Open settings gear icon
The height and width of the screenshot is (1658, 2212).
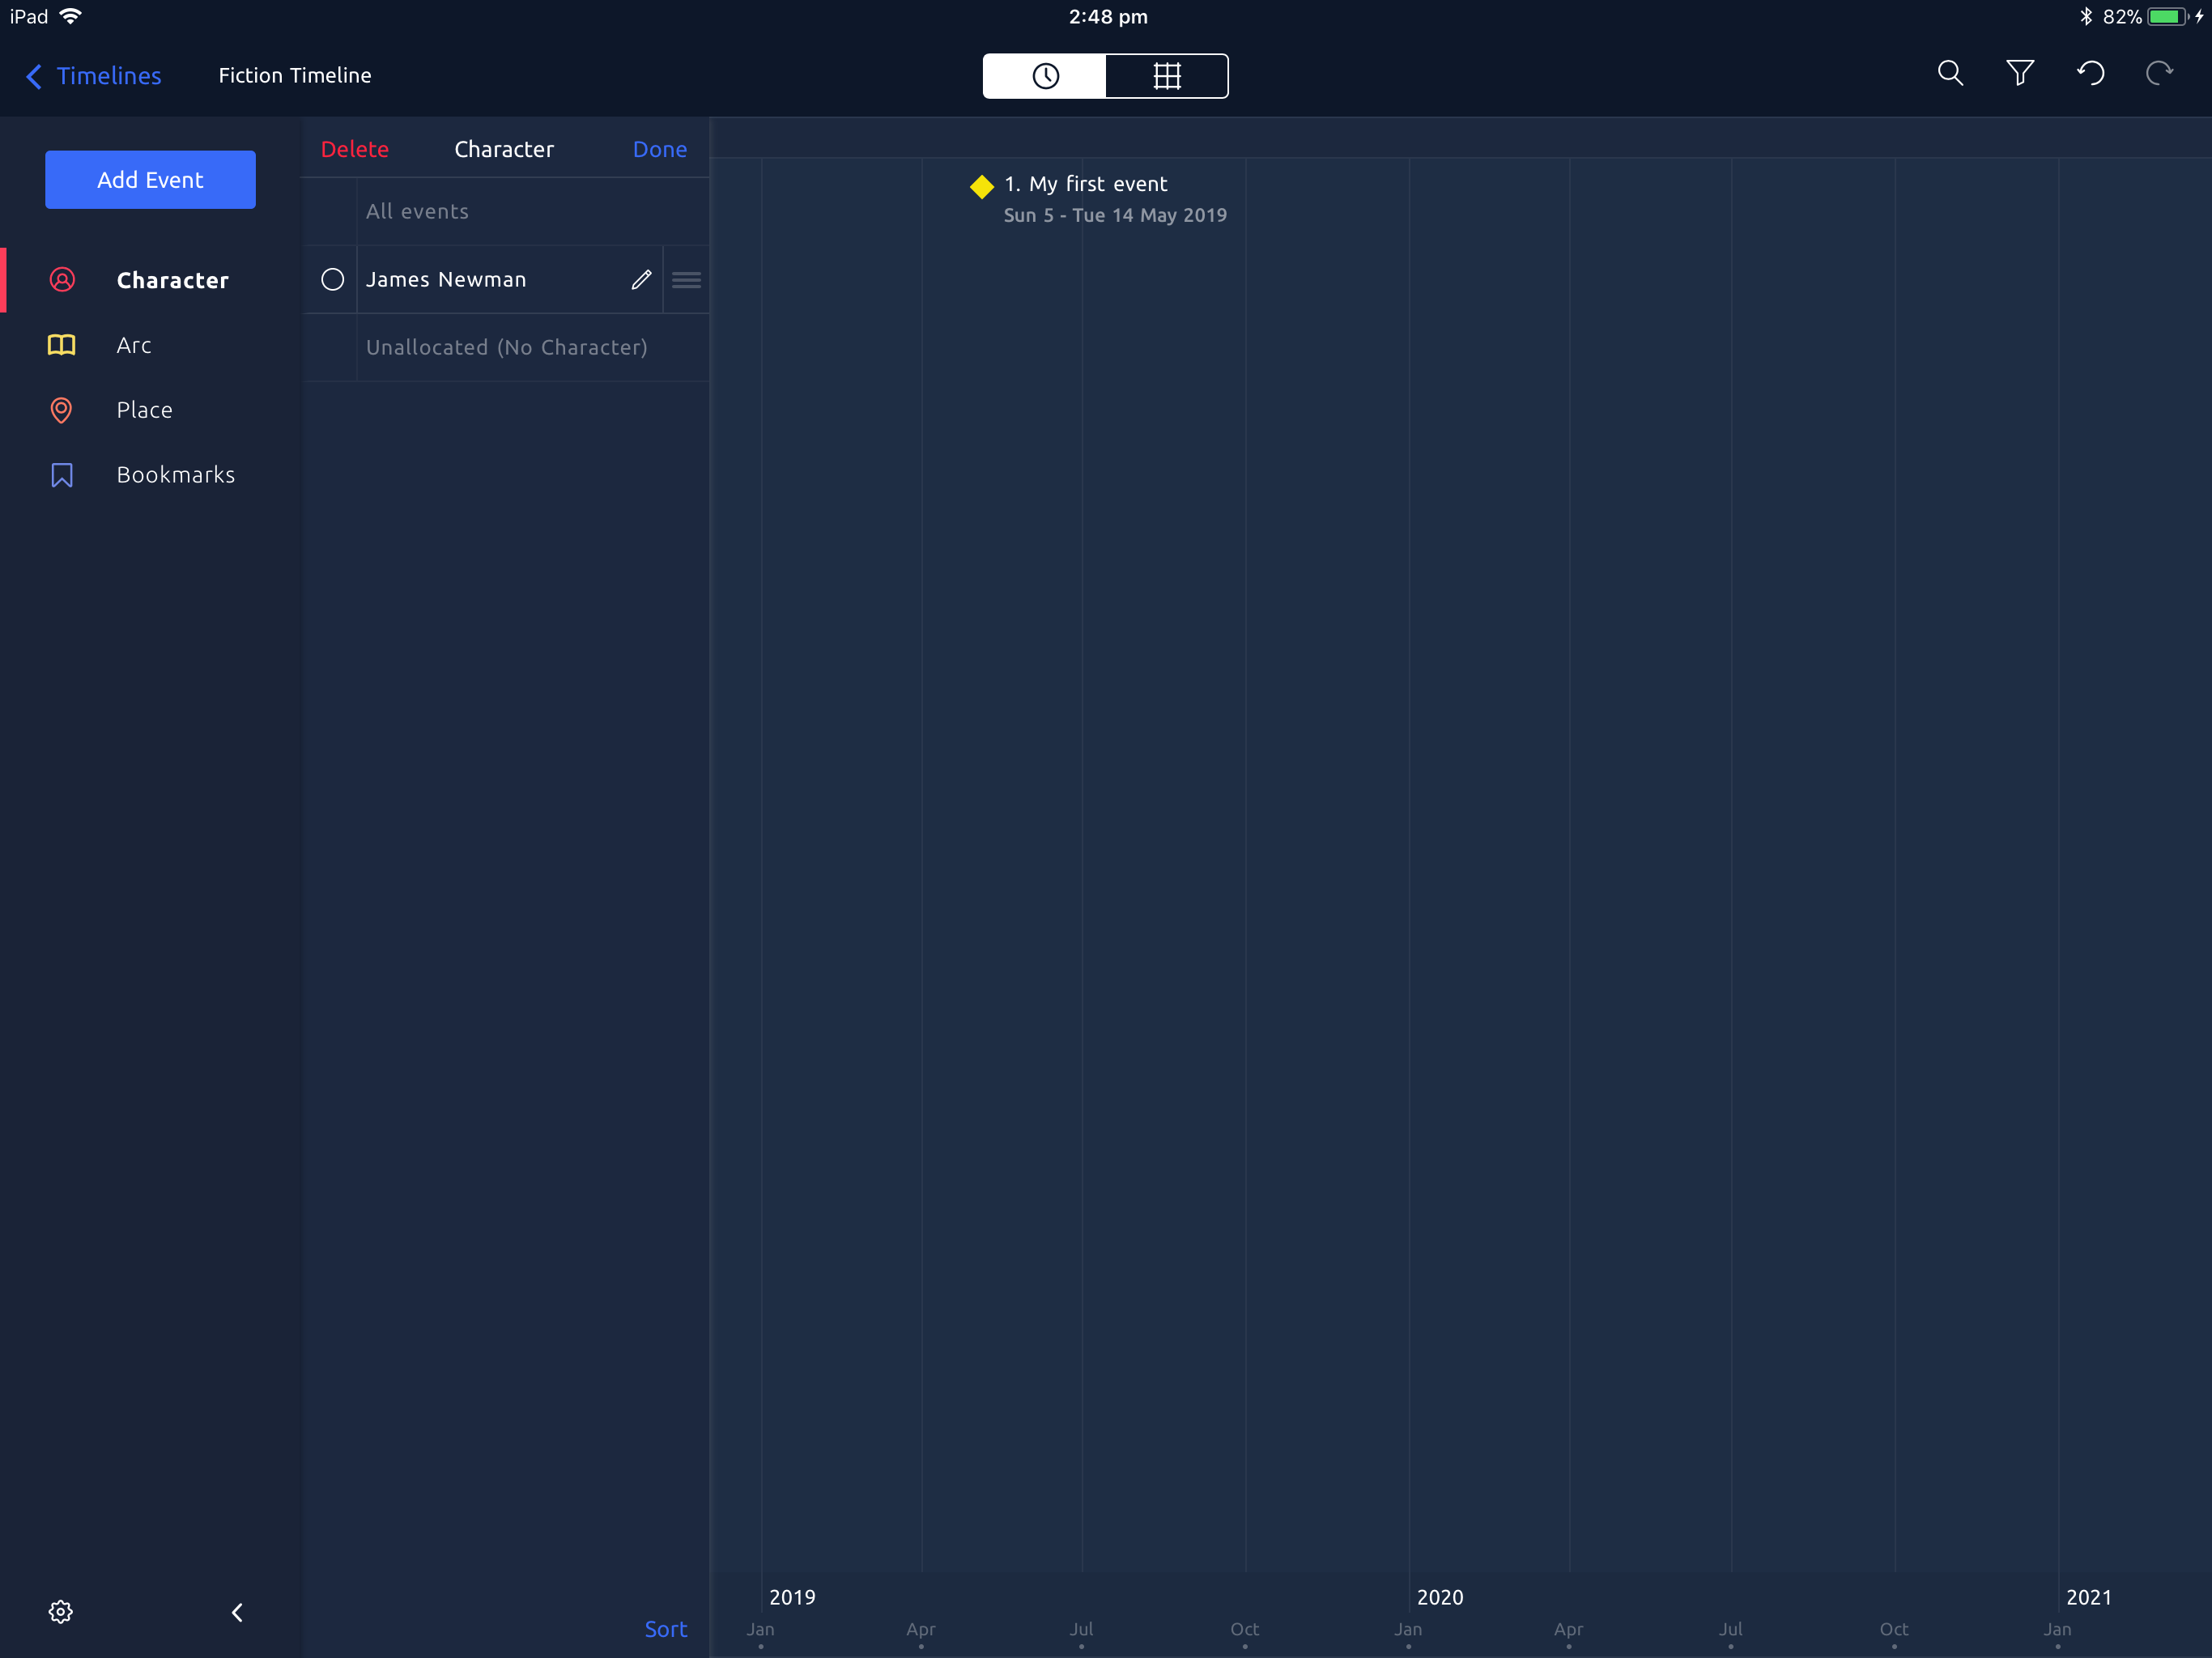pos(61,1611)
